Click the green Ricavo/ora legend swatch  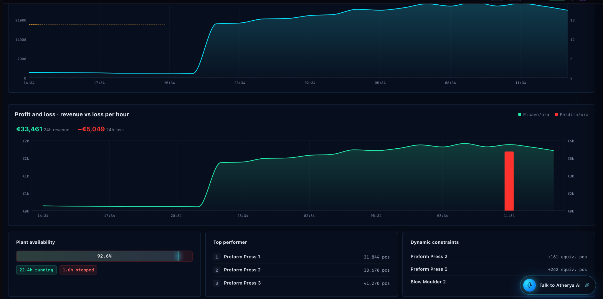[520, 114]
